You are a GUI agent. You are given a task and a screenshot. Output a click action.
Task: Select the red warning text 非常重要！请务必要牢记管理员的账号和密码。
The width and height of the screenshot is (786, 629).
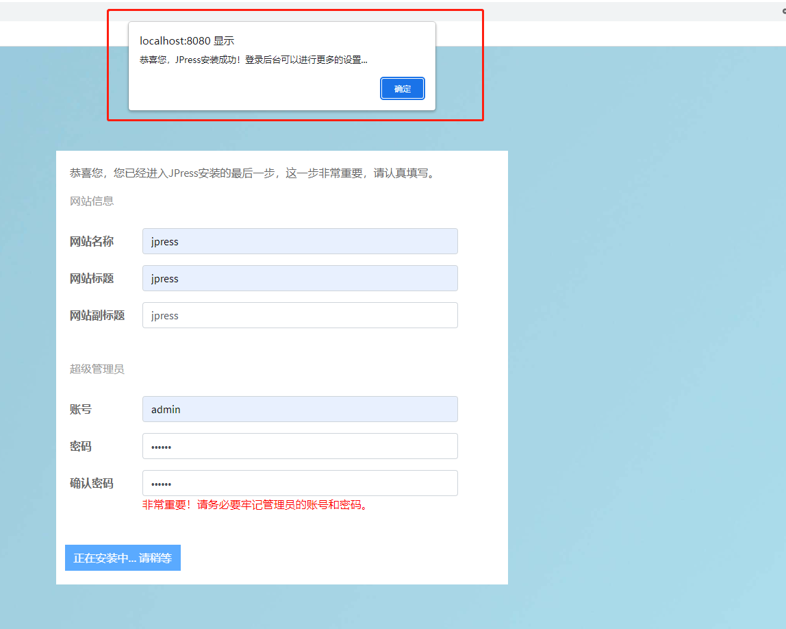[x=256, y=505]
